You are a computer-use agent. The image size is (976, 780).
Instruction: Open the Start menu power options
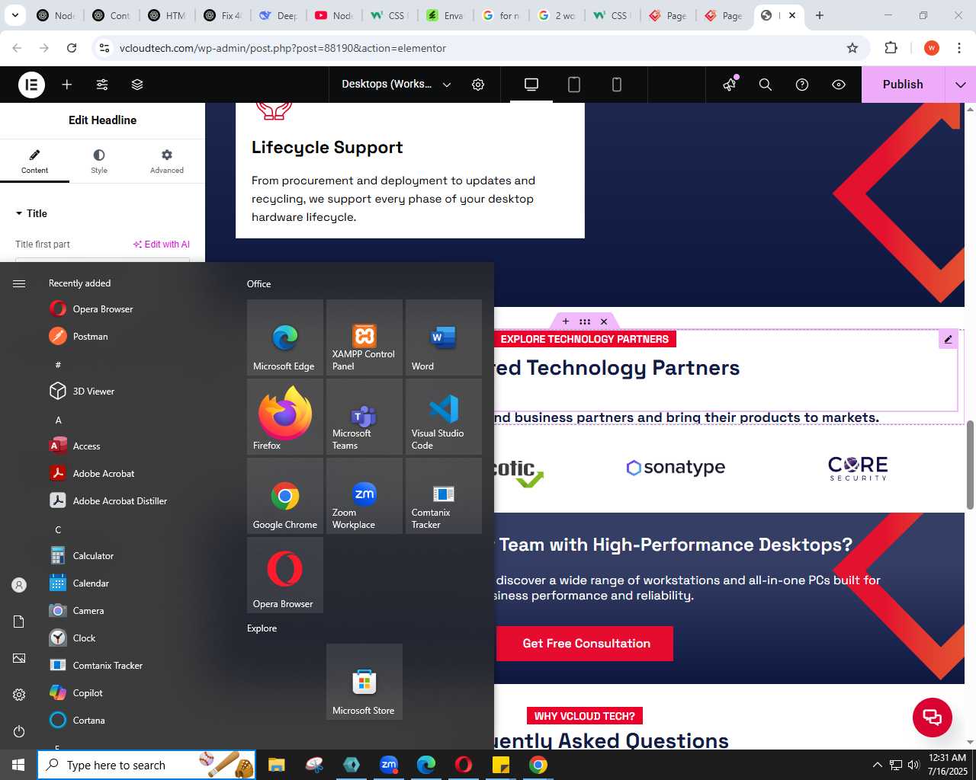(x=19, y=731)
